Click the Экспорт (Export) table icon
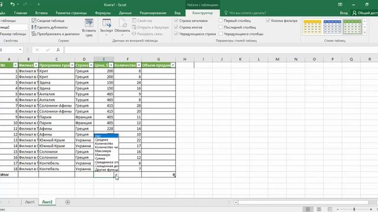The width and height of the screenshot is (378, 212). click(x=106, y=24)
